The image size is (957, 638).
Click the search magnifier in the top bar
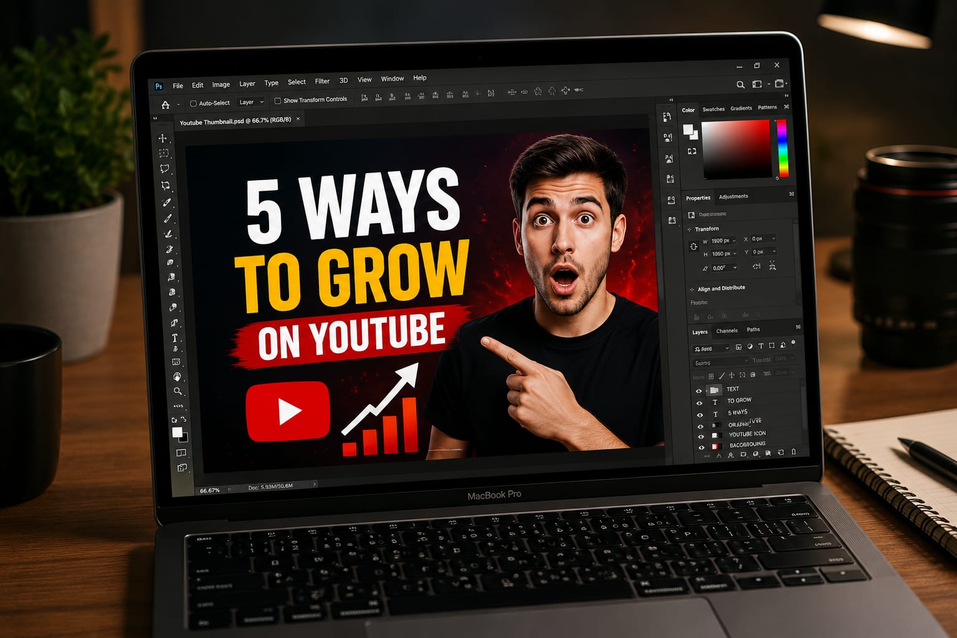[740, 85]
